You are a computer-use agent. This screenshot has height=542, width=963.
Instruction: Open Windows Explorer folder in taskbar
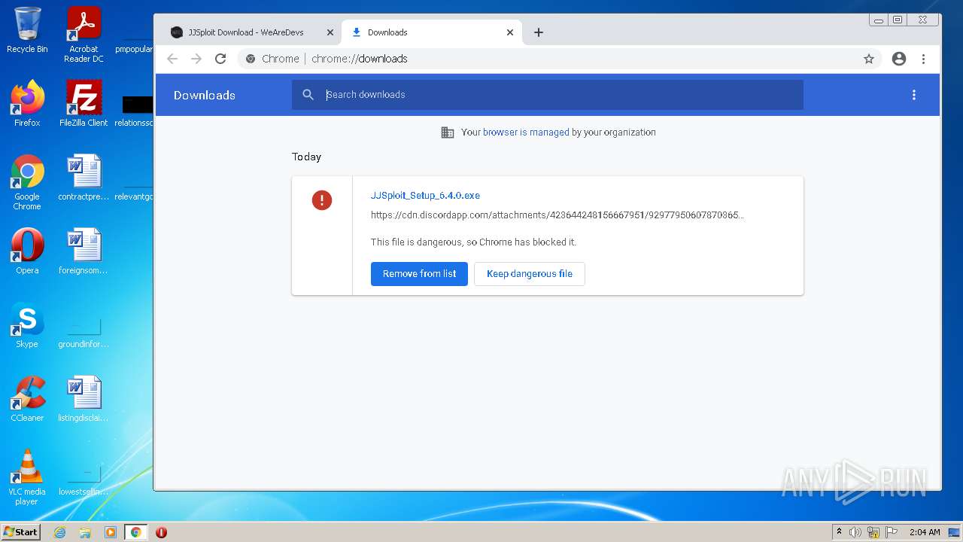tap(85, 532)
